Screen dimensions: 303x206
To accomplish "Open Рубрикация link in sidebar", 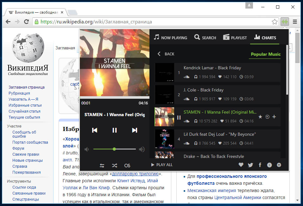I will tap(19, 93).
